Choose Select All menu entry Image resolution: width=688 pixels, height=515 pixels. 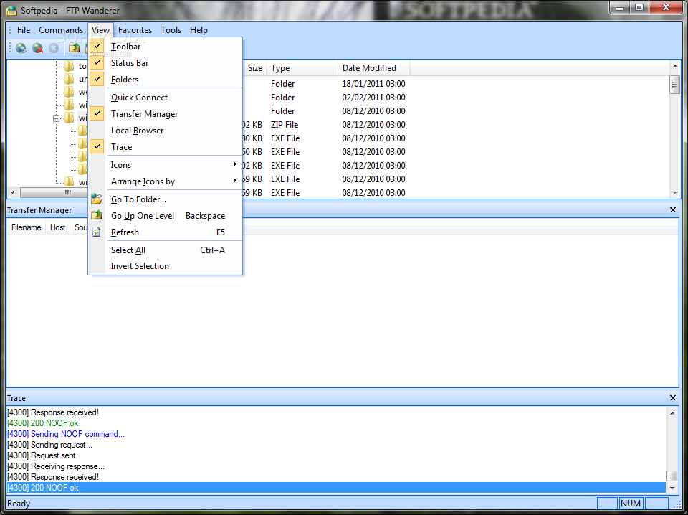coord(165,250)
